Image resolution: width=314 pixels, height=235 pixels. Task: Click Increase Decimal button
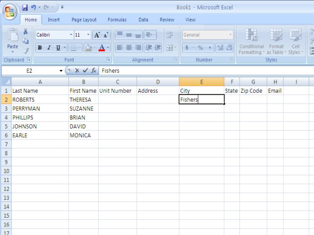tap(220, 47)
